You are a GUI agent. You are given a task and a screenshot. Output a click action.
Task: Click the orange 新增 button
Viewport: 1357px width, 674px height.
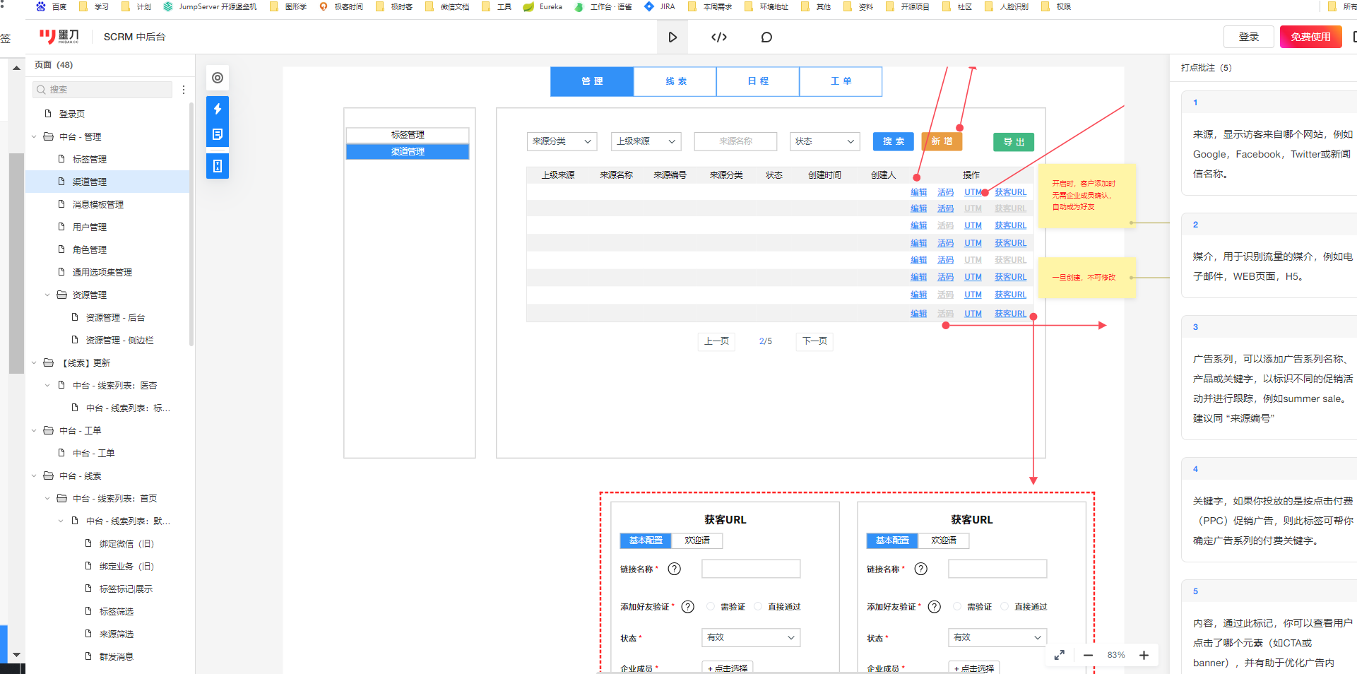[942, 141]
